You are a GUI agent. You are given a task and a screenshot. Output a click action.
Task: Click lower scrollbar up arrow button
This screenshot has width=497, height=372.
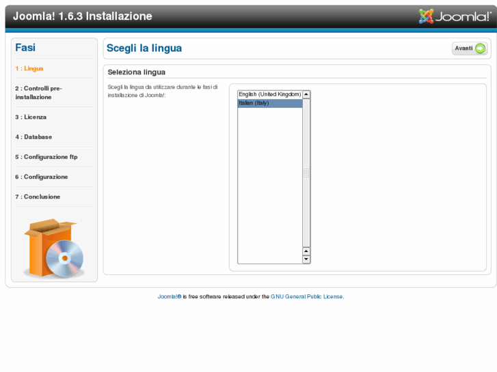click(306, 251)
